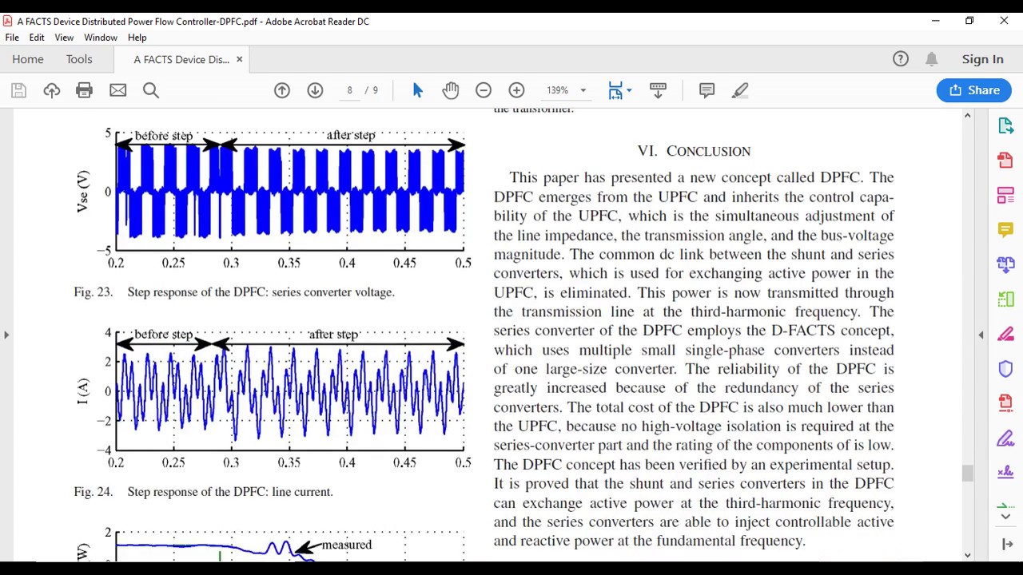Open Organize Pages tool in sidebar
The width and height of the screenshot is (1023, 575).
coord(1005,299)
